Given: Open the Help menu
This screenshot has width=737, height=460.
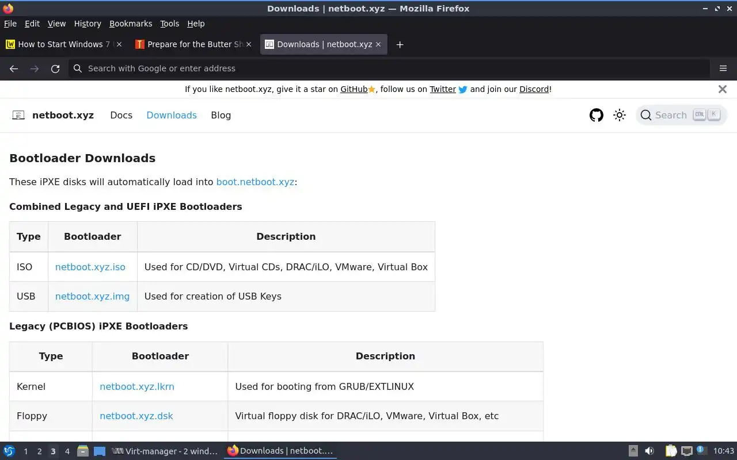Looking at the screenshot, I should tap(196, 24).
